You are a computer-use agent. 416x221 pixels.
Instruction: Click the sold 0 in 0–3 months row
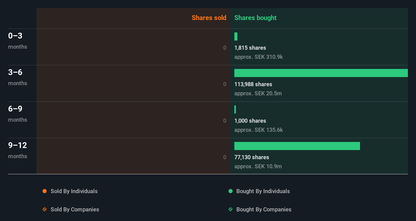225,48
